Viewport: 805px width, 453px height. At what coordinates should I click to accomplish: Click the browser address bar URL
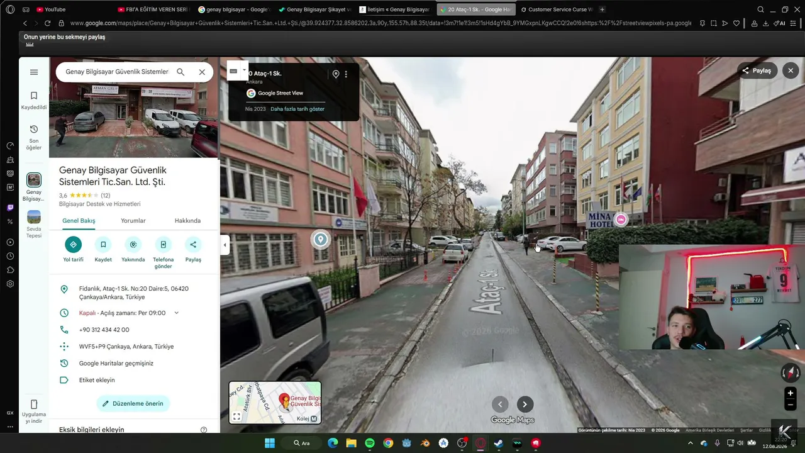pyautogui.click(x=380, y=23)
